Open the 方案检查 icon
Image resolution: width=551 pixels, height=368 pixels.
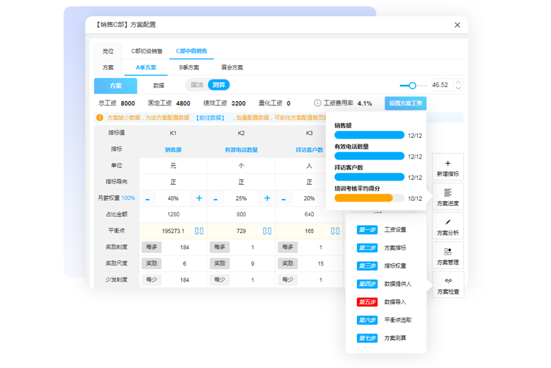coord(448,280)
